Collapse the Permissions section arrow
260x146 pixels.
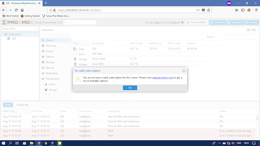pyautogui.click(x=67, y=79)
